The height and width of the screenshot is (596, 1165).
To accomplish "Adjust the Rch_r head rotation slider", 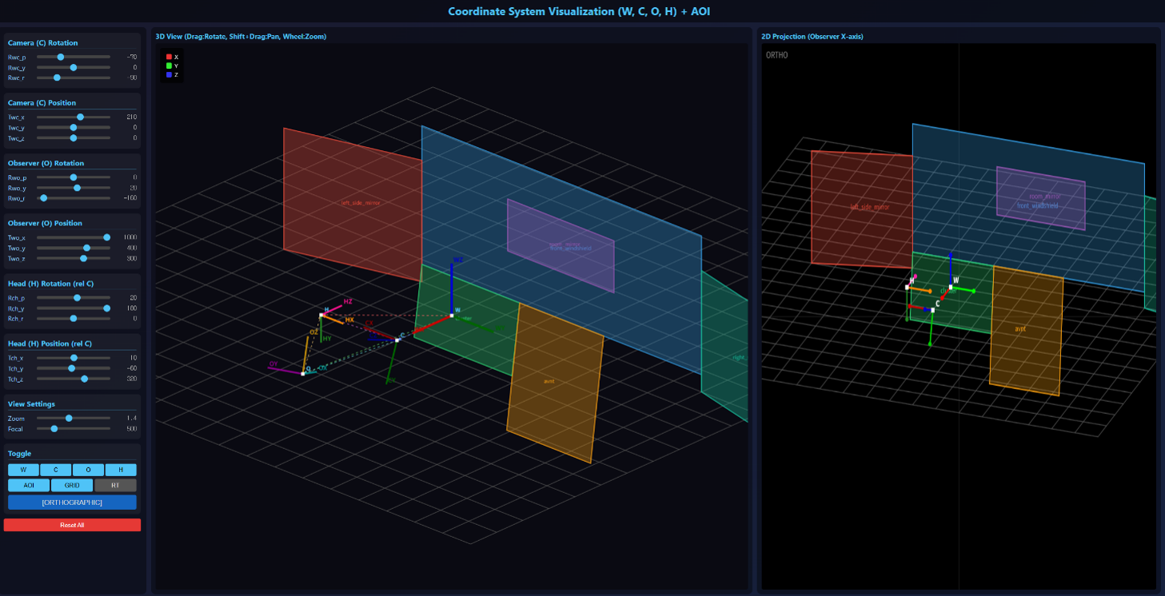I will pos(74,318).
